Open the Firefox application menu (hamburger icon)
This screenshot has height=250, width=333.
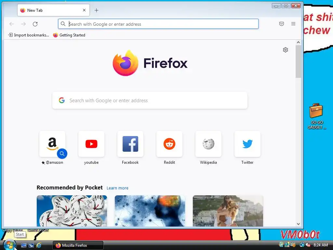(293, 24)
